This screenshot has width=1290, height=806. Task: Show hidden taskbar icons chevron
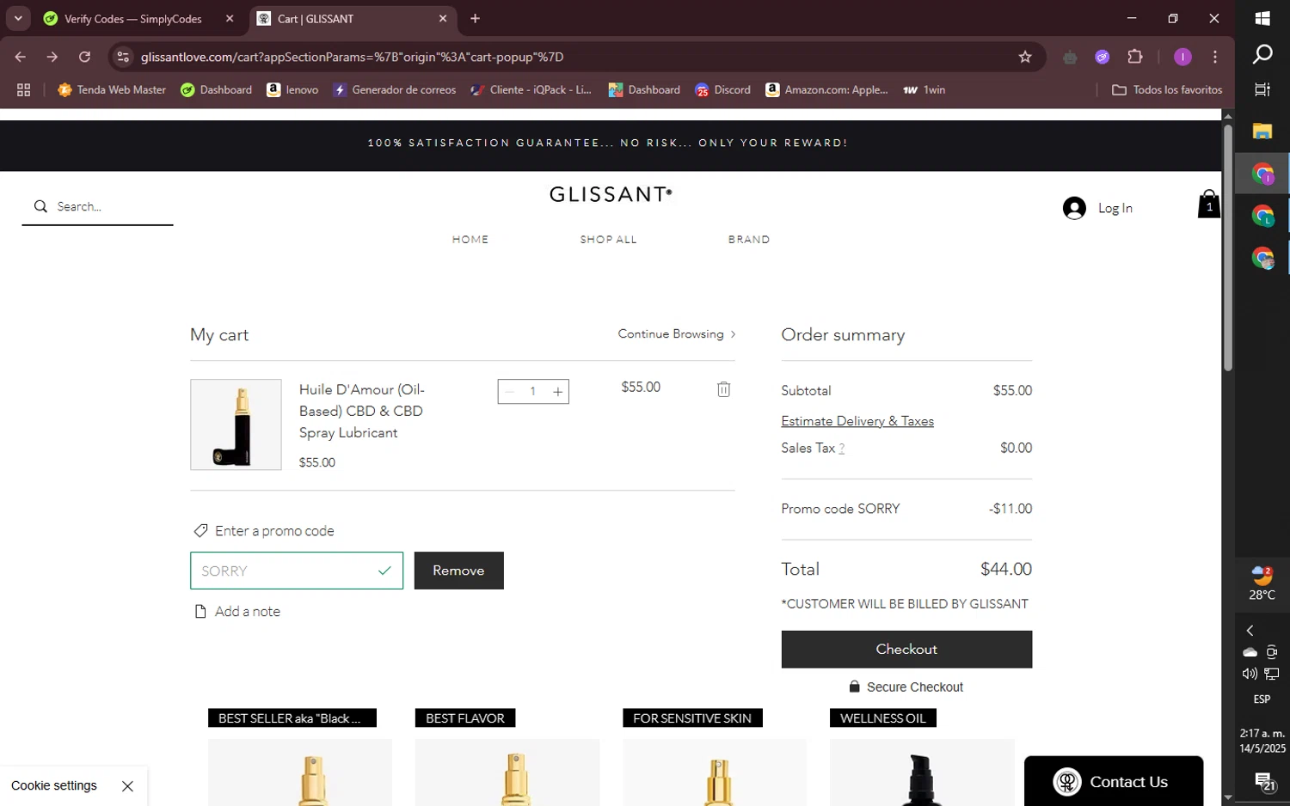click(x=1250, y=631)
